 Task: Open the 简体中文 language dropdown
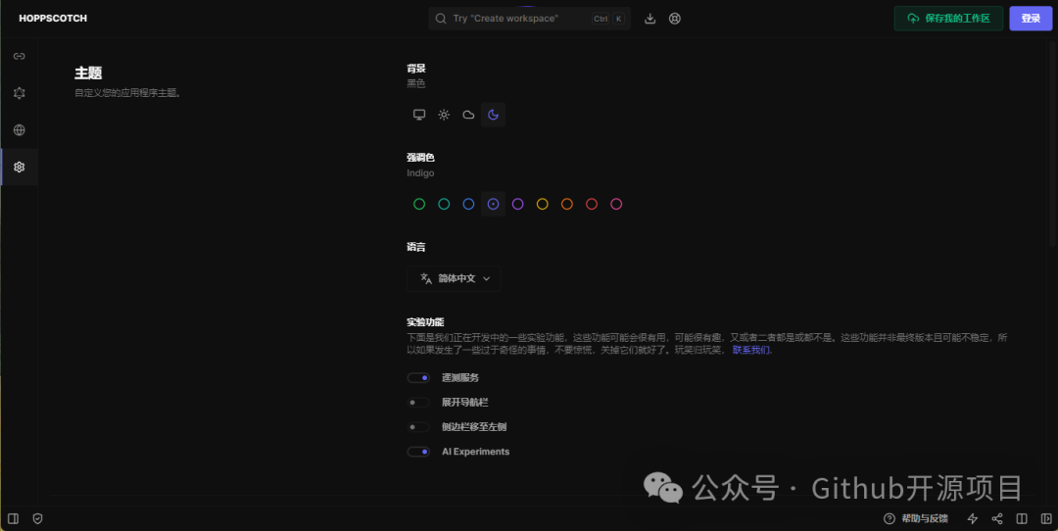[454, 278]
